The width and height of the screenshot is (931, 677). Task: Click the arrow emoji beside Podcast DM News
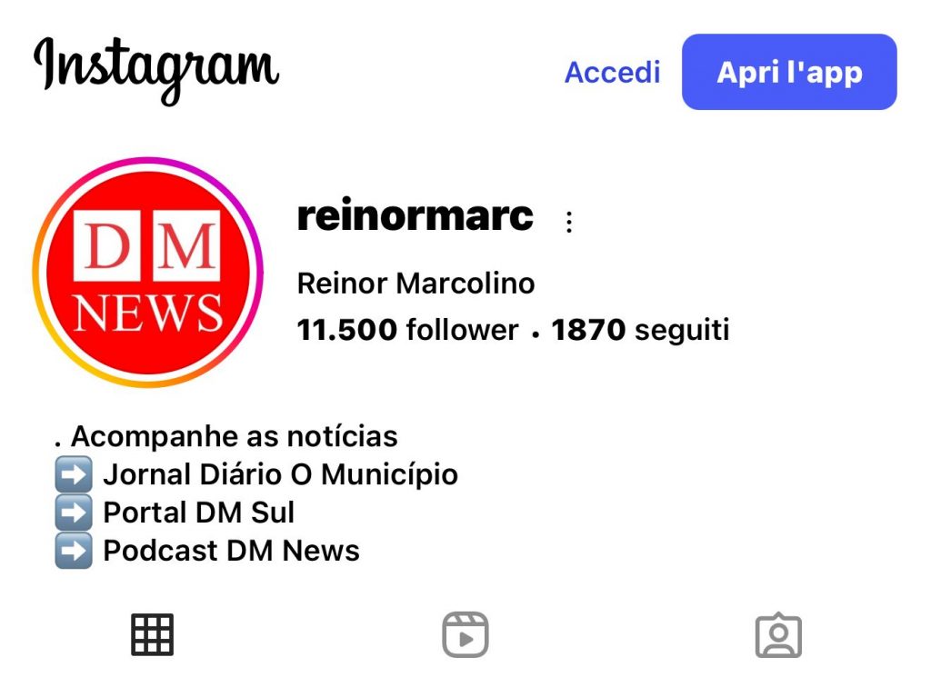click(74, 550)
